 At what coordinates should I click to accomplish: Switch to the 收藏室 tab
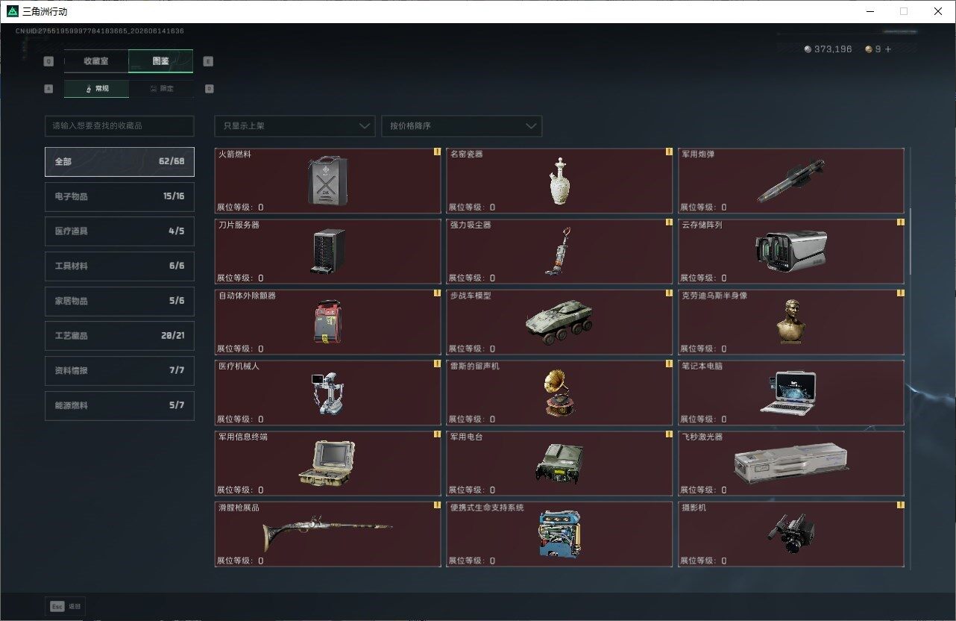pyautogui.click(x=96, y=61)
